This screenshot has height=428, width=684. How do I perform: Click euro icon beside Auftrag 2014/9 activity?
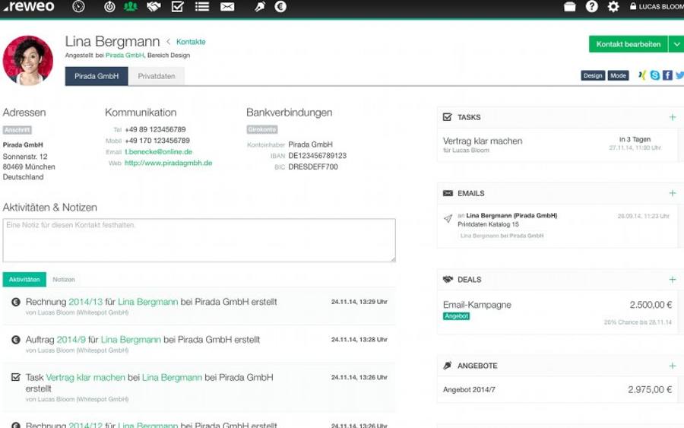pos(16,339)
